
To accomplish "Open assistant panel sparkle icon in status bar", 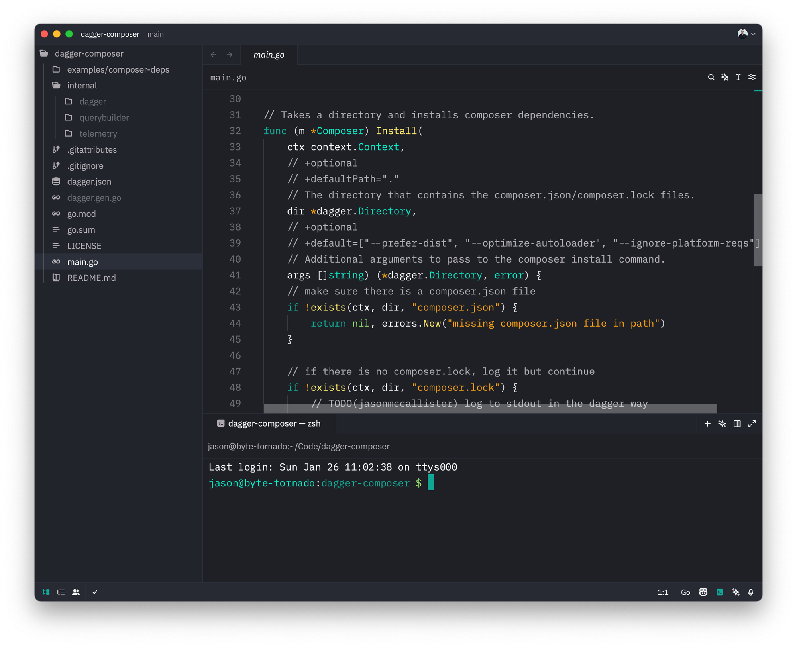I will 736,592.
